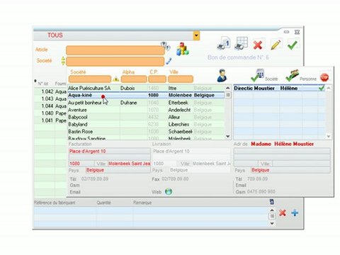Click the Livraison address Place d'Argent 10
This screenshot has width=340, height=255.
coord(191,151)
